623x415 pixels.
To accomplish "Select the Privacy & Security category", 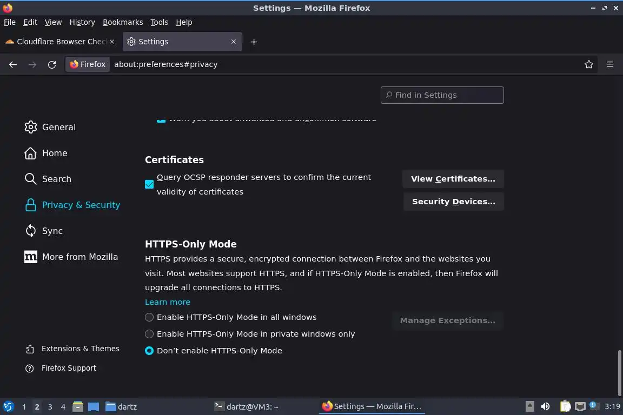I will (x=72, y=205).
